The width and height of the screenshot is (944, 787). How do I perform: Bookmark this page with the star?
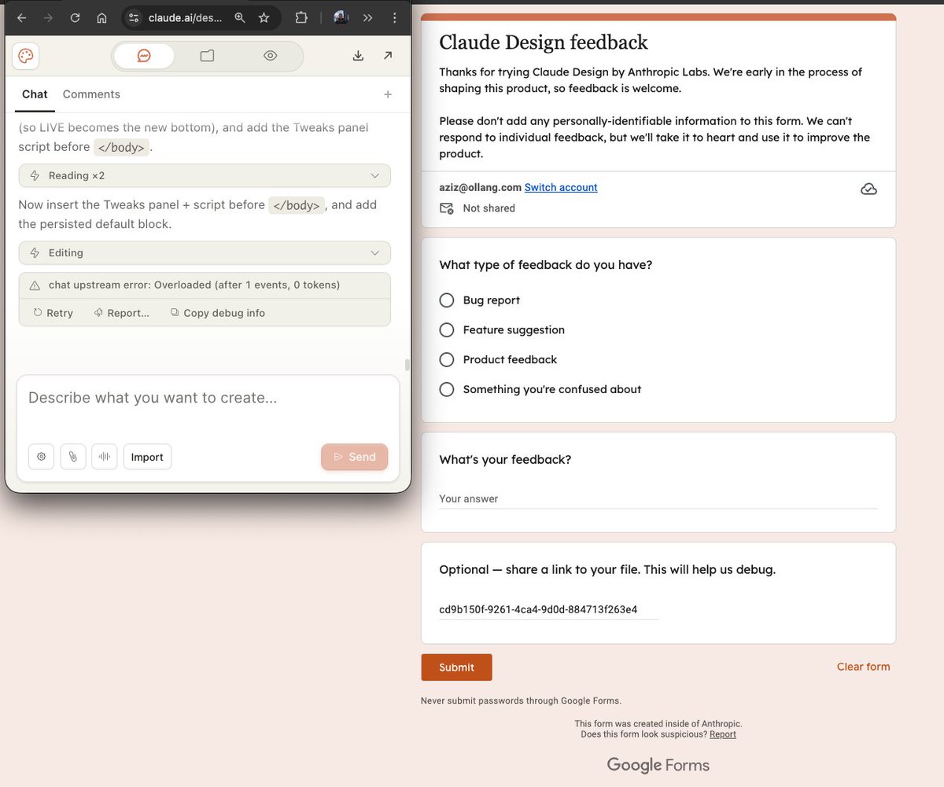[x=264, y=17]
